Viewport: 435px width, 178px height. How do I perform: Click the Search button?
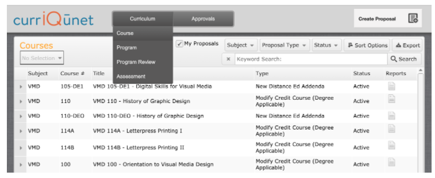[x=404, y=59]
